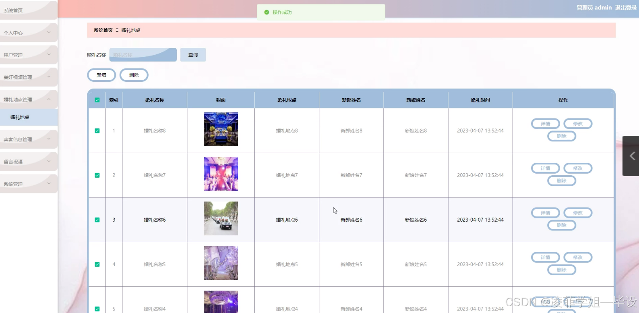Click cell 新郎姓名7
This screenshot has height=313, width=639.
coord(352,175)
